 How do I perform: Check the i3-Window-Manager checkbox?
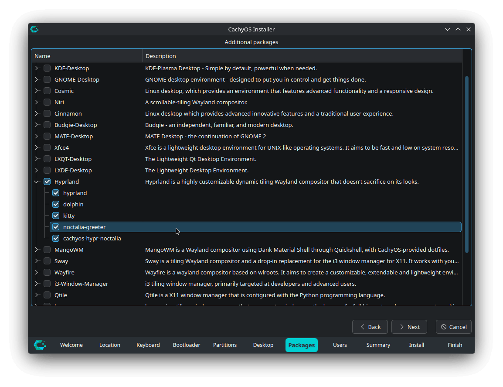tap(47, 284)
